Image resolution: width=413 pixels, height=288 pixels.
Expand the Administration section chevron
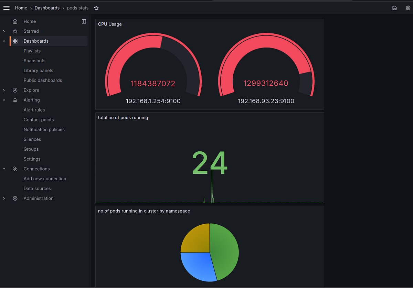(4, 198)
